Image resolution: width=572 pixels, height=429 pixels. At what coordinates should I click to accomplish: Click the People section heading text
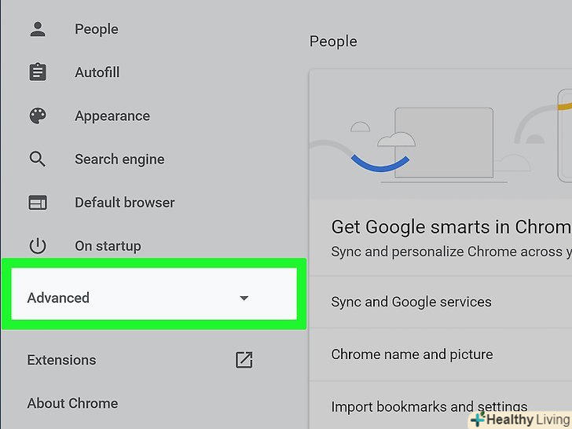(333, 42)
